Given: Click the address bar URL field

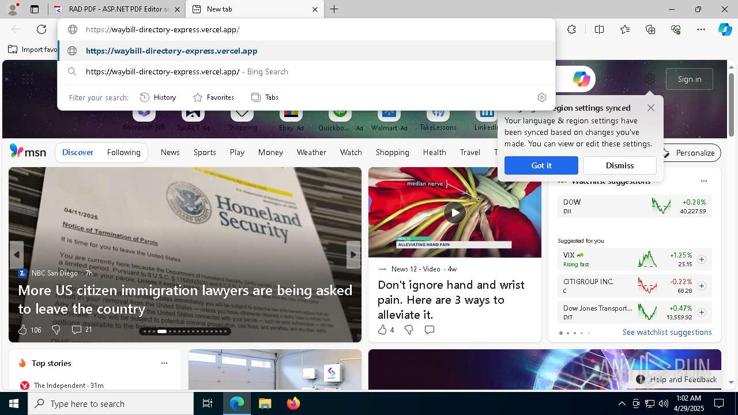Looking at the screenshot, I should [306, 29].
